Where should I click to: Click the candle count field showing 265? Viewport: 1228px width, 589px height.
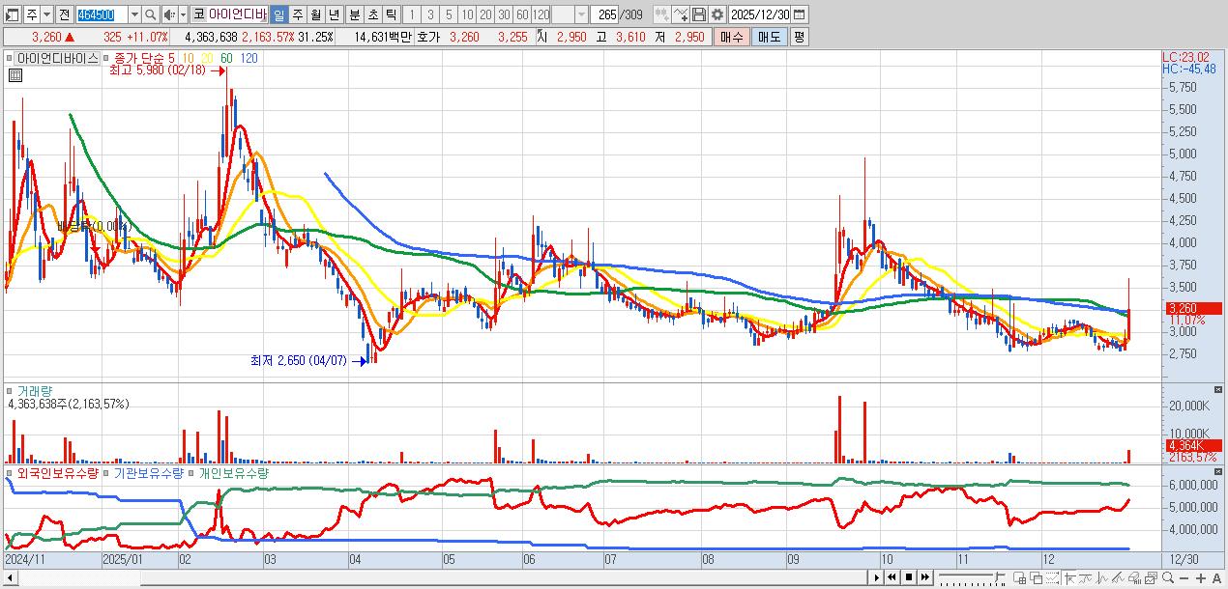604,15
